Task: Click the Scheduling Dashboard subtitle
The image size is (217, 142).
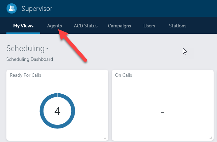Action: coord(30,60)
